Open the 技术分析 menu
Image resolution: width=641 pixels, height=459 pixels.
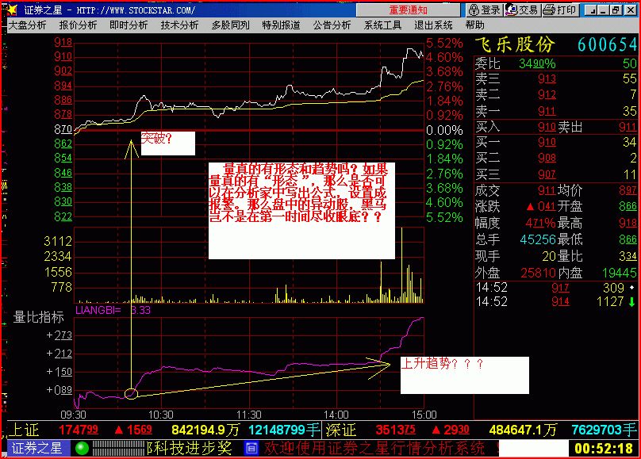(x=179, y=25)
